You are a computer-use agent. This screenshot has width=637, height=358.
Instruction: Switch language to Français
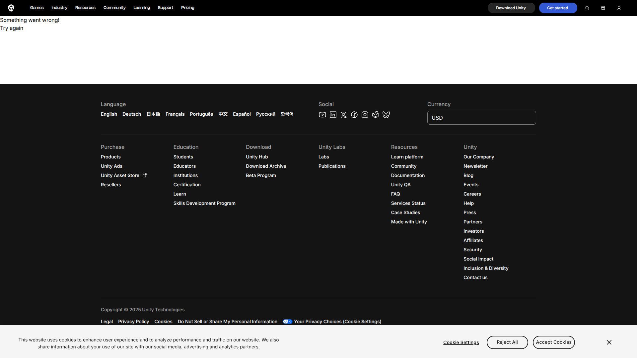[175, 114]
